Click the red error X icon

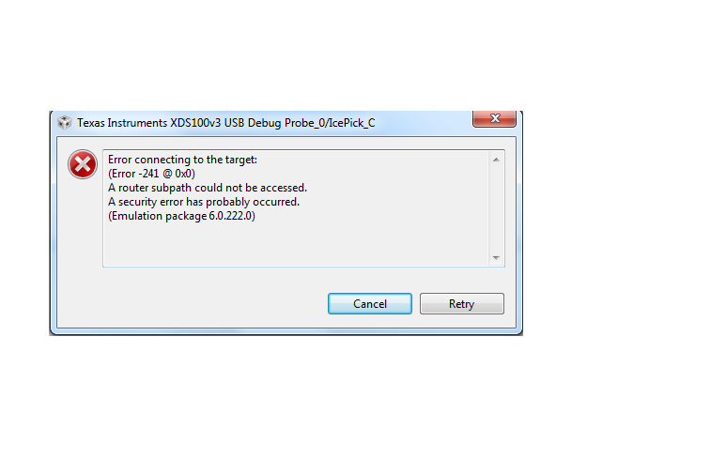point(83,164)
